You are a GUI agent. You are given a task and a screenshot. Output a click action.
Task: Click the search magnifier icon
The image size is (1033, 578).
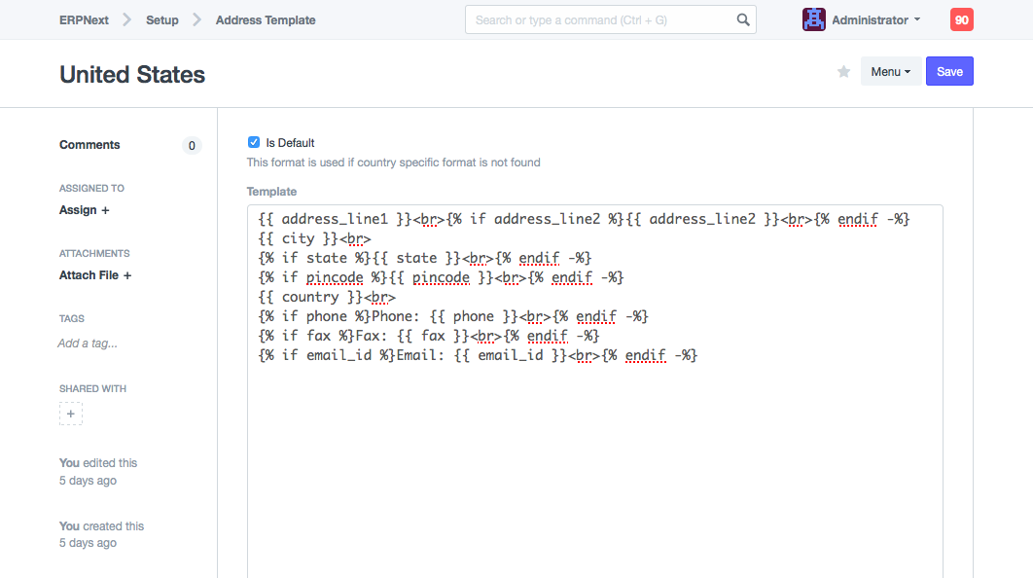click(743, 19)
